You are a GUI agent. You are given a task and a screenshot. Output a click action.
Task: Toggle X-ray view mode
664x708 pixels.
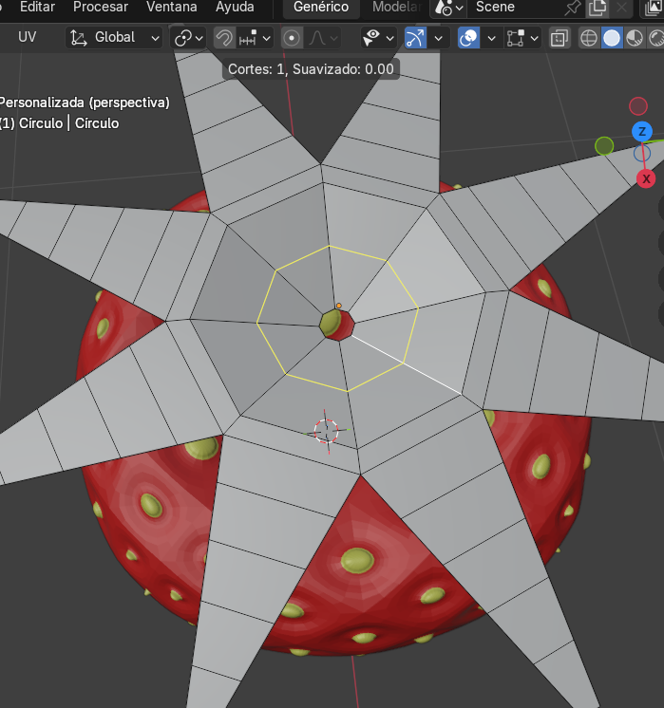[x=560, y=38]
